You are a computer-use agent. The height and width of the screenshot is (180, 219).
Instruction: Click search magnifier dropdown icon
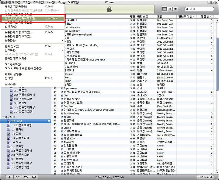(x=187, y=9)
